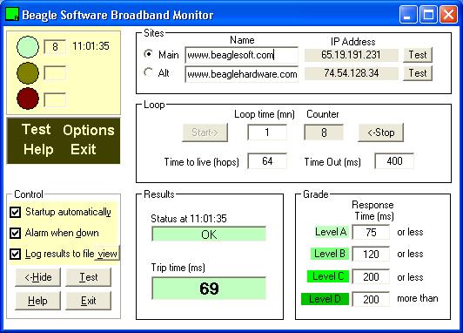Open Help in the dark menu panel
This screenshot has height=333, width=463.
coord(38,149)
